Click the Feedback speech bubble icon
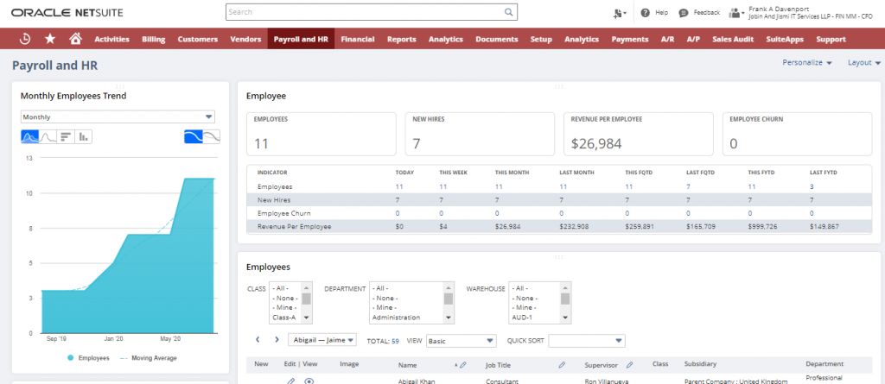The image size is (885, 384). tap(684, 13)
